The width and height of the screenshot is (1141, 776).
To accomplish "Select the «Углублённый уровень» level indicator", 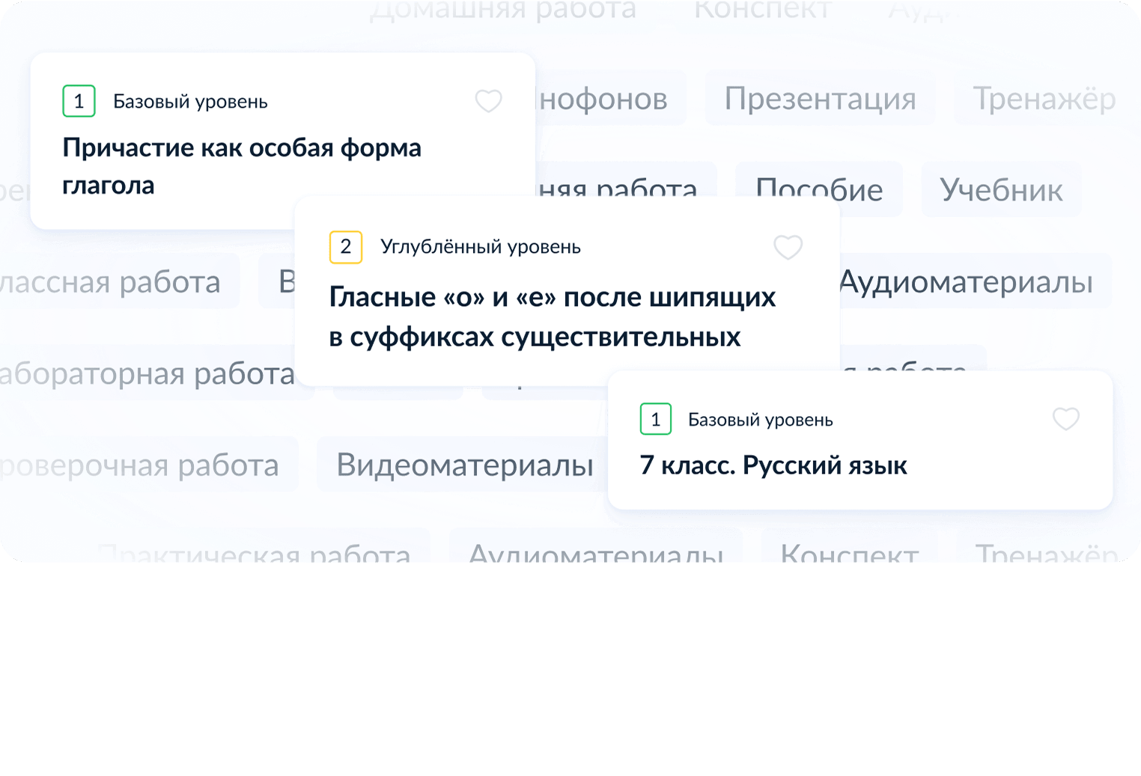I will coord(481,246).
